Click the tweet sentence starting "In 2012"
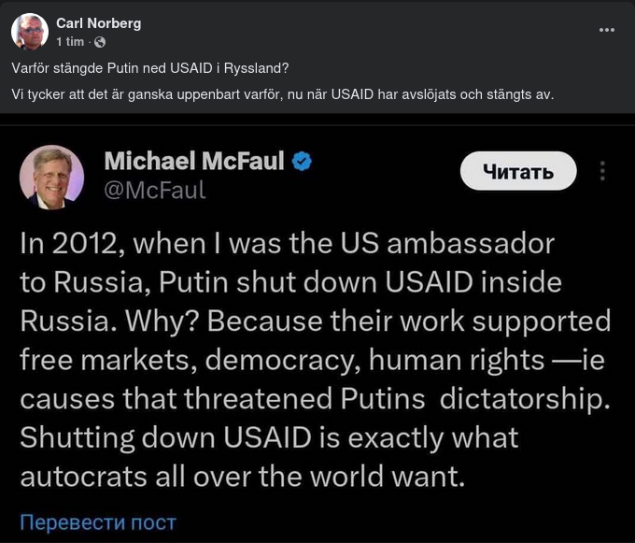 point(287,243)
